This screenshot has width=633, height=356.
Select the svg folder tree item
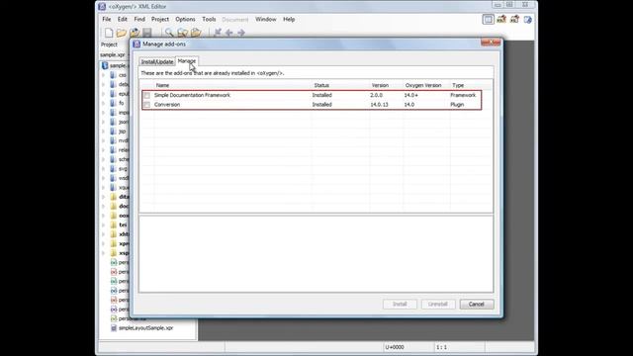coord(123,169)
